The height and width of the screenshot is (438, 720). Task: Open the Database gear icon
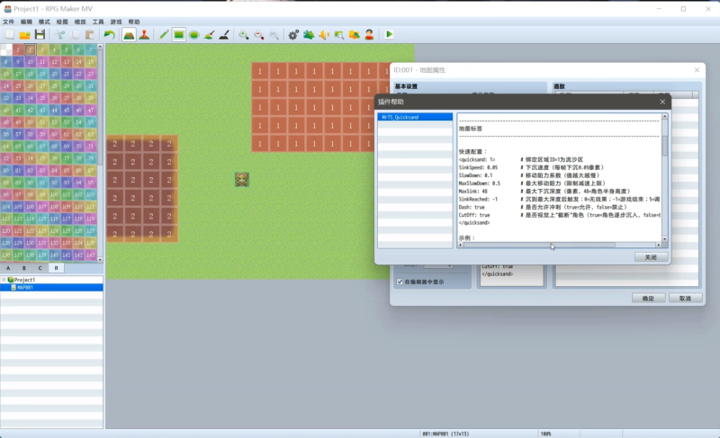(293, 34)
